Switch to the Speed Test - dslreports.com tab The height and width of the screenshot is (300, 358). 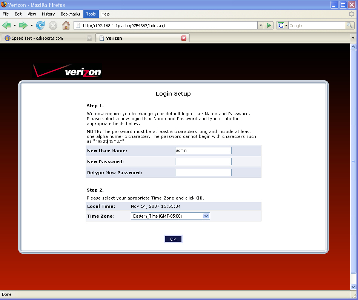tap(48, 38)
